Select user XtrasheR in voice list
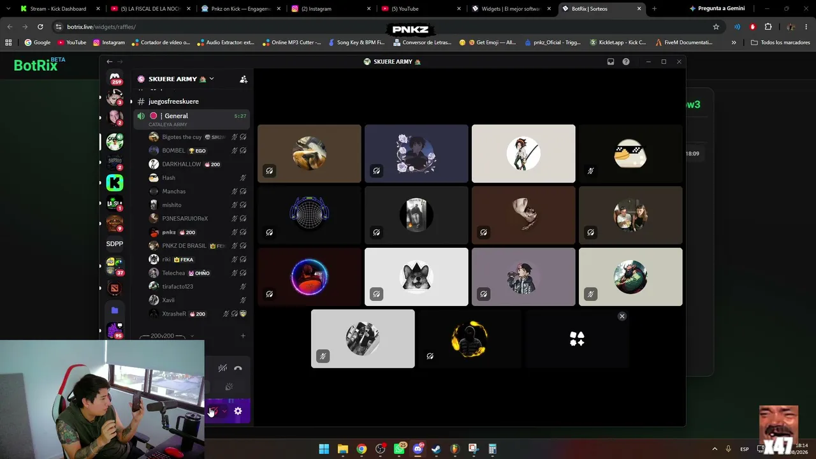The height and width of the screenshot is (459, 816). 191,314
